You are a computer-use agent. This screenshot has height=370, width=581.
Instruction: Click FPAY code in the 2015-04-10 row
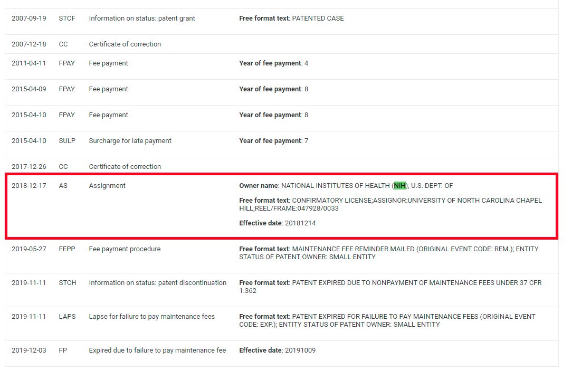[x=66, y=115]
